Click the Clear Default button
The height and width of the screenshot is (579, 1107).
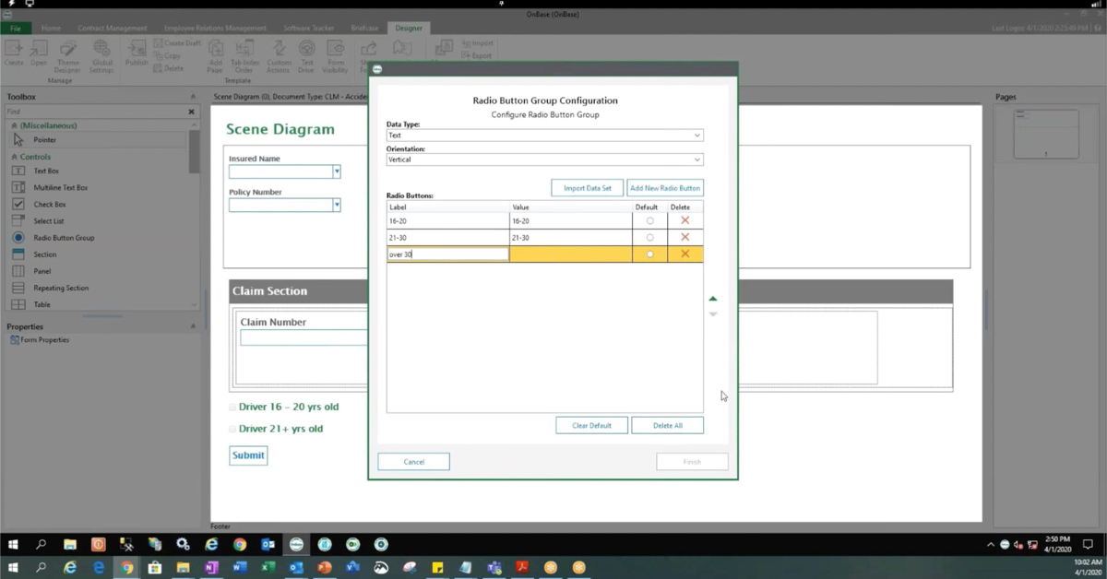pyautogui.click(x=591, y=425)
